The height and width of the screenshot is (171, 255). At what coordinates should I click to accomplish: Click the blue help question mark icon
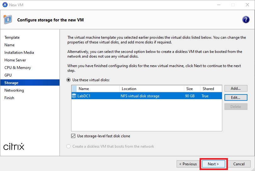click(246, 20)
